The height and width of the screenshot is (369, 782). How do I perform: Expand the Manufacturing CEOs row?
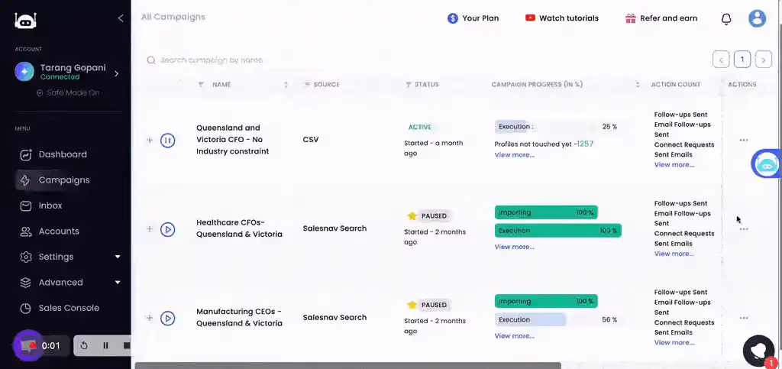tap(149, 318)
